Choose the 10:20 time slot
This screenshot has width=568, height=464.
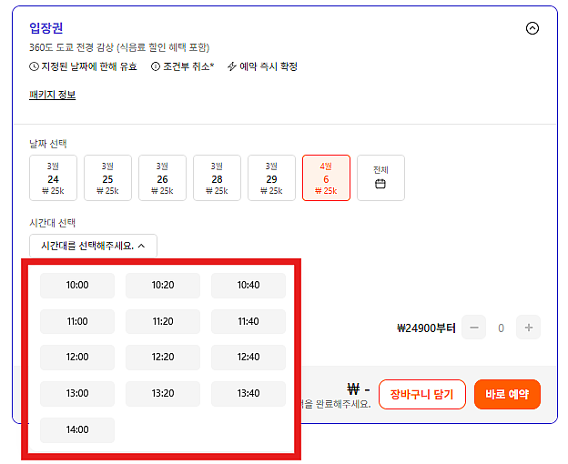click(163, 285)
